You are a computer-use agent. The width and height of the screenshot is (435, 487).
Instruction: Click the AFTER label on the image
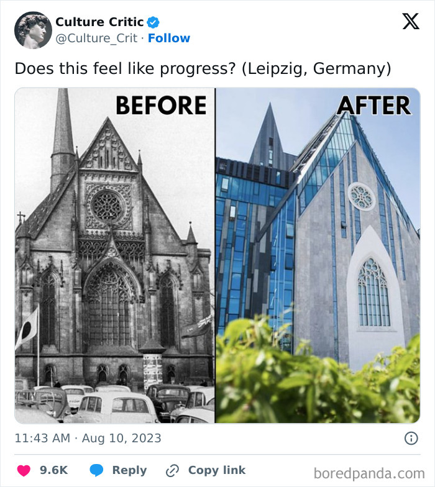click(x=373, y=105)
